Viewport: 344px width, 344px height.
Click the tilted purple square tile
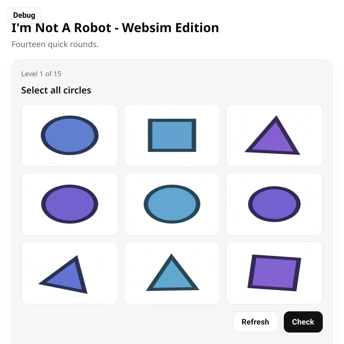(x=274, y=273)
